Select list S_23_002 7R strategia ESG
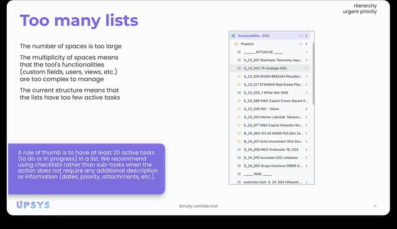 (265, 68)
